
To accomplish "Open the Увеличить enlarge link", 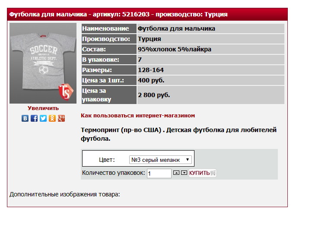I will point(43,108).
